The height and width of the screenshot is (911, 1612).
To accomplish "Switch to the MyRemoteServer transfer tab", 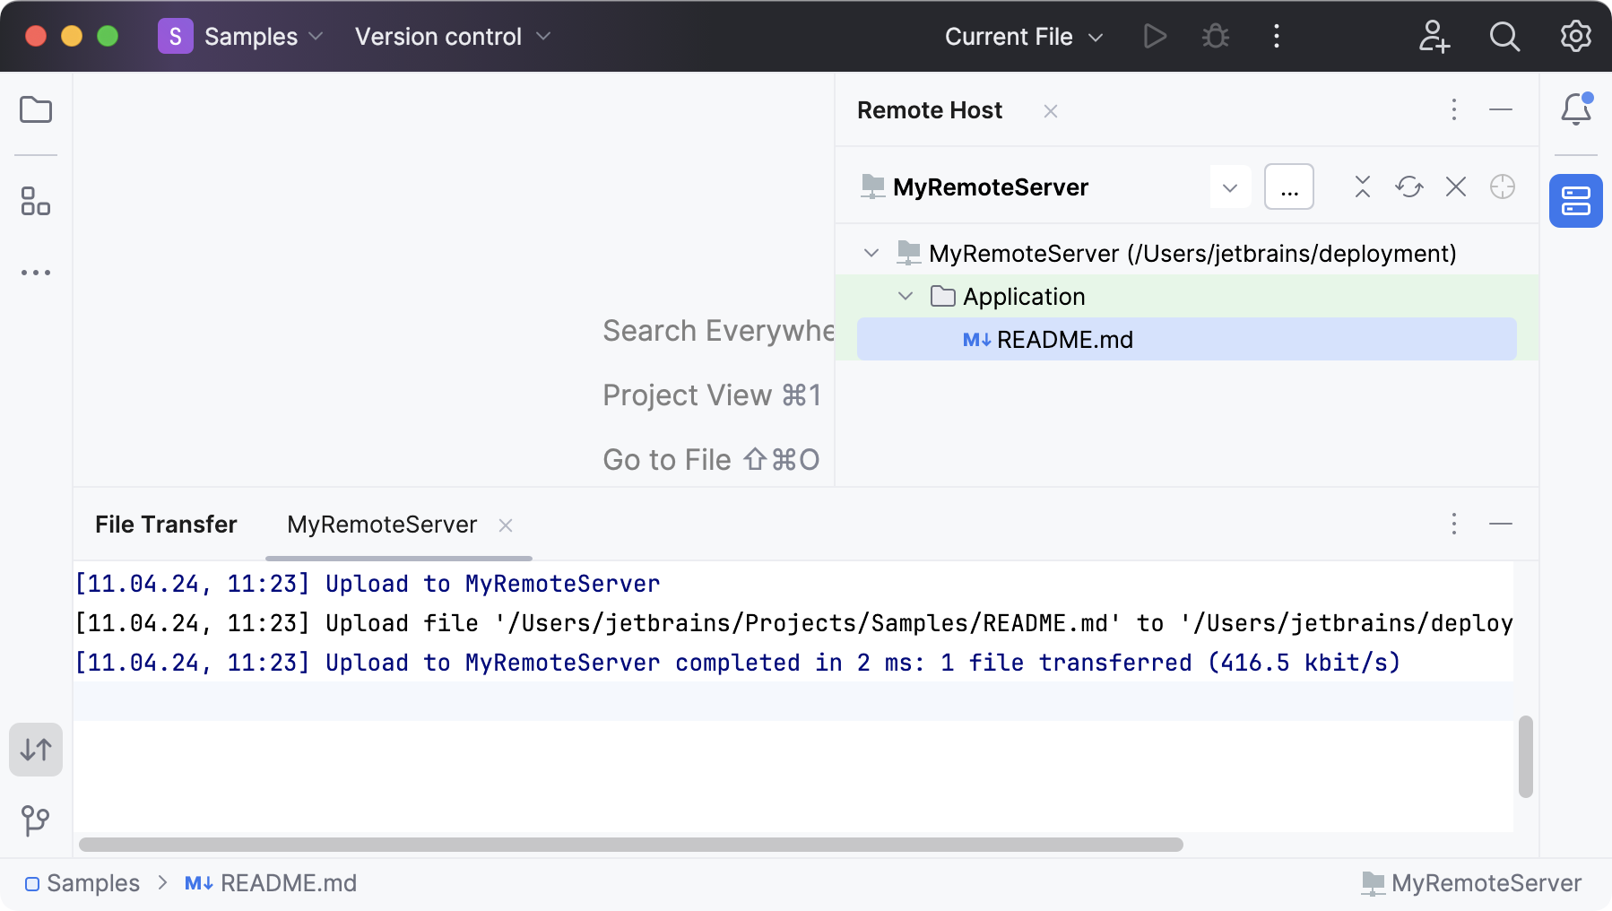I will (382, 525).
